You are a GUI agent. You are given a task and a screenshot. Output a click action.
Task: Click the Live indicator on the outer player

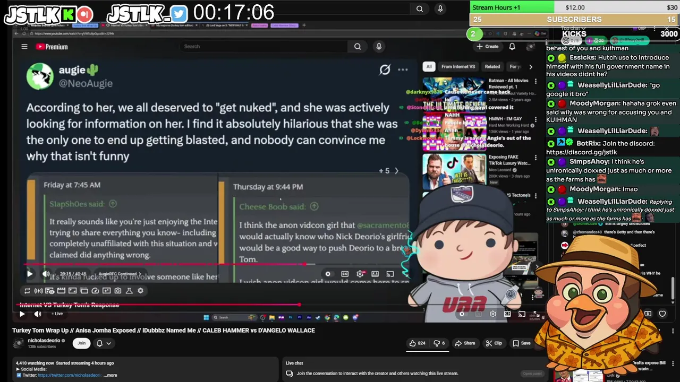coord(56,314)
